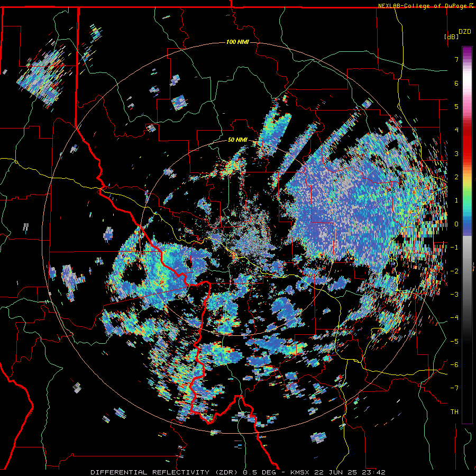Click the 4 dB legend value
Screen dimensions: 476x476
point(456,130)
